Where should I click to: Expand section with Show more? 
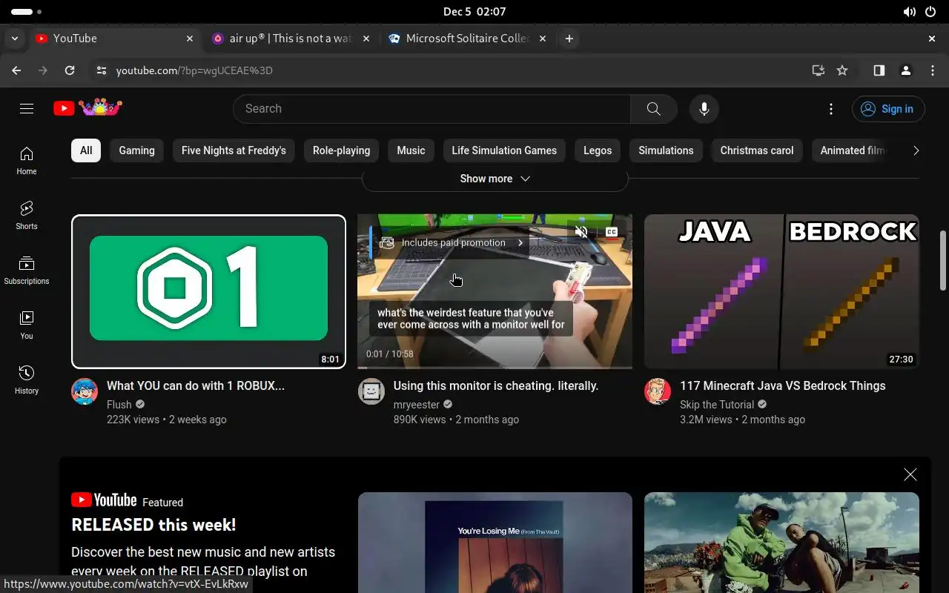click(495, 179)
